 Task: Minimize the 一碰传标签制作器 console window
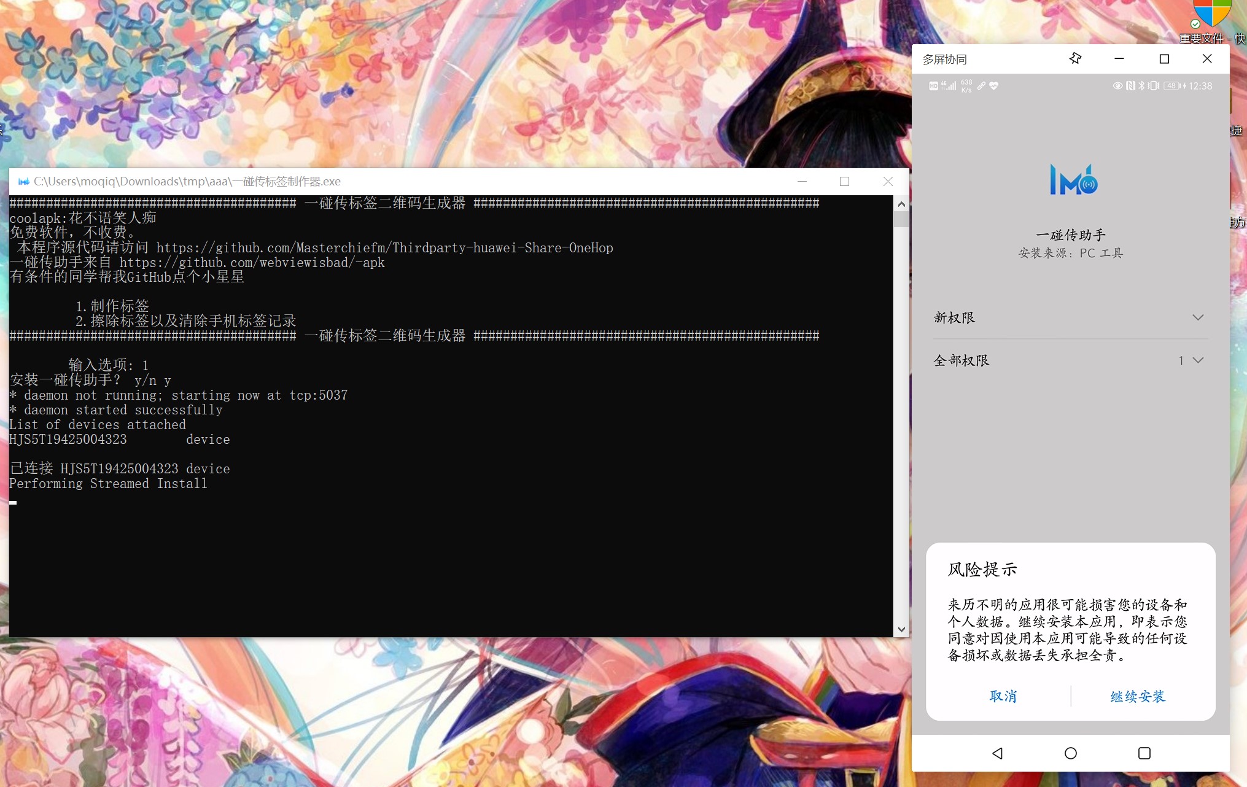click(802, 182)
